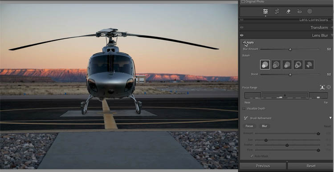Click the subject focus icon in Focus Range
The width and height of the screenshot is (334, 172).
tap(322, 87)
